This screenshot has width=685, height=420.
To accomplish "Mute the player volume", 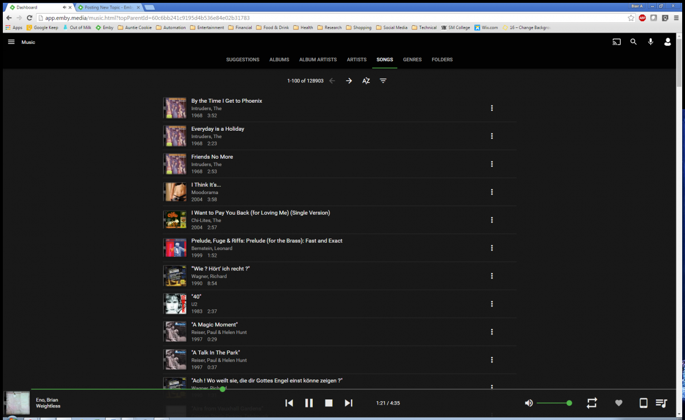I will pyautogui.click(x=529, y=403).
